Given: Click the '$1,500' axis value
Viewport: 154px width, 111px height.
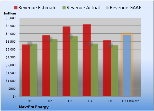Looking at the screenshot, I should pos(10,73).
